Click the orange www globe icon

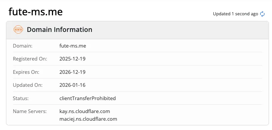[x=18, y=30]
